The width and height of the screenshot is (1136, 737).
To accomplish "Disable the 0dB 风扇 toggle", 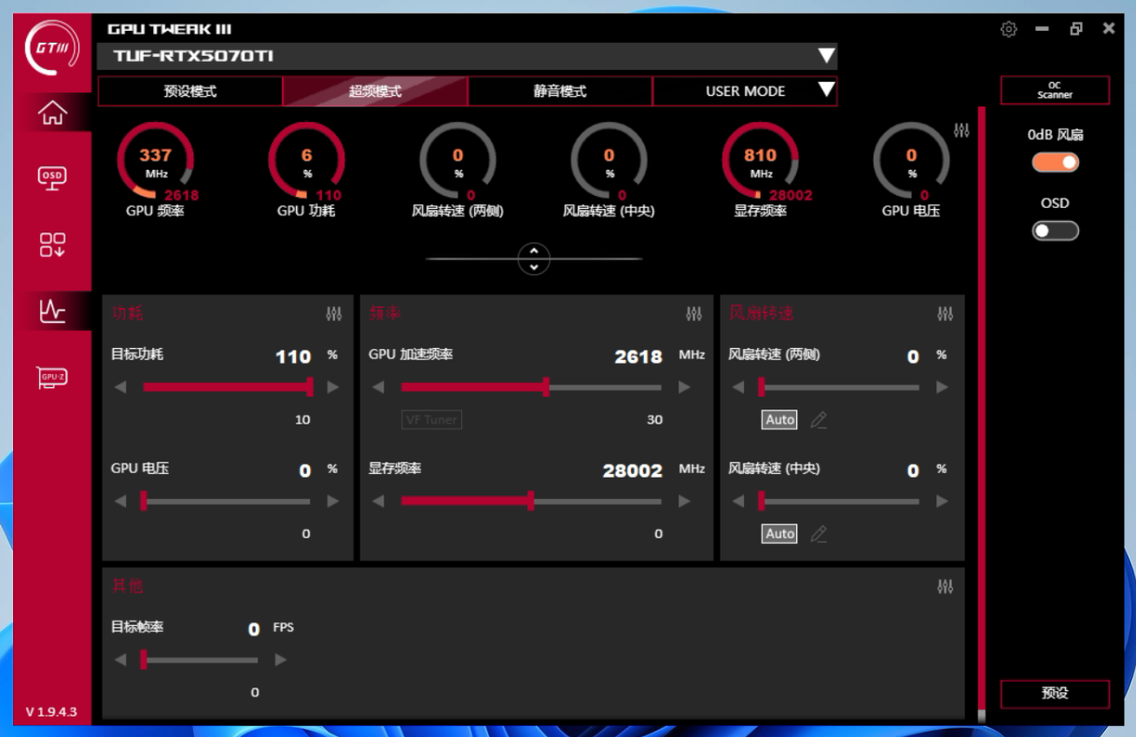I will point(1055,162).
